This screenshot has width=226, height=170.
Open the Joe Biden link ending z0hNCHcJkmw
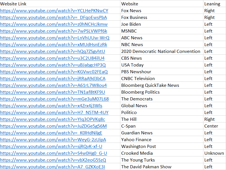pyautogui.click(x=54, y=24)
